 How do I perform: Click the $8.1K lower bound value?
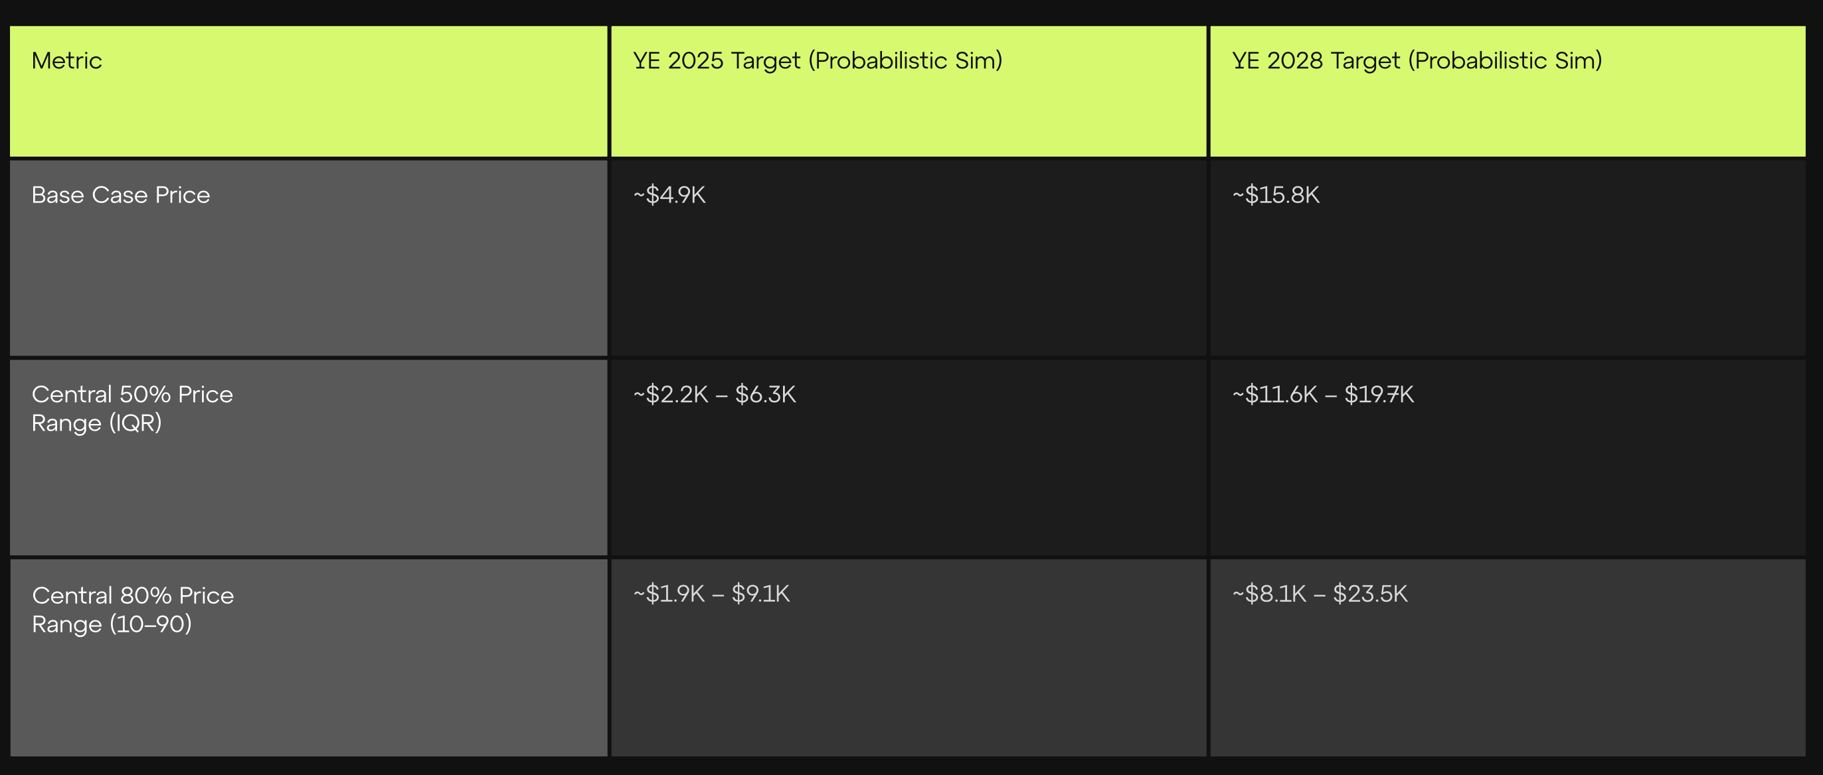coord(1274,594)
